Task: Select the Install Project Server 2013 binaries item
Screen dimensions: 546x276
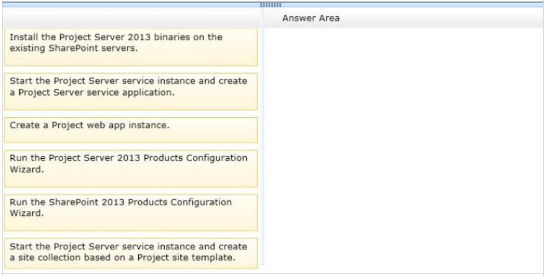Action: click(131, 47)
